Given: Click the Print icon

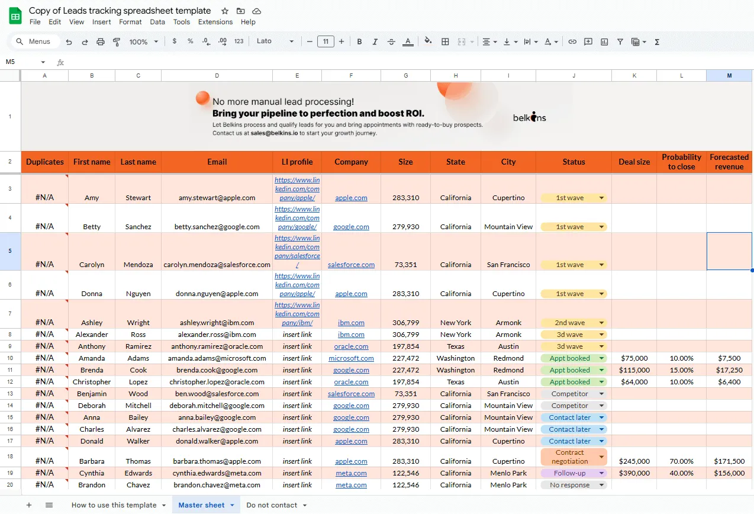Looking at the screenshot, I should click(x=101, y=42).
